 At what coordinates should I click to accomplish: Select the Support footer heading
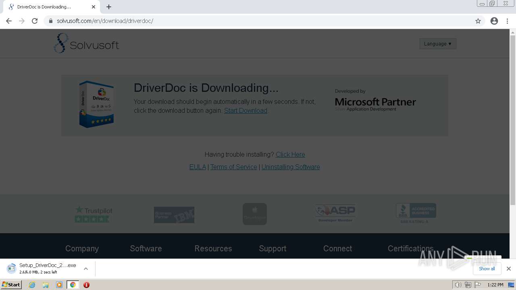pyautogui.click(x=273, y=249)
